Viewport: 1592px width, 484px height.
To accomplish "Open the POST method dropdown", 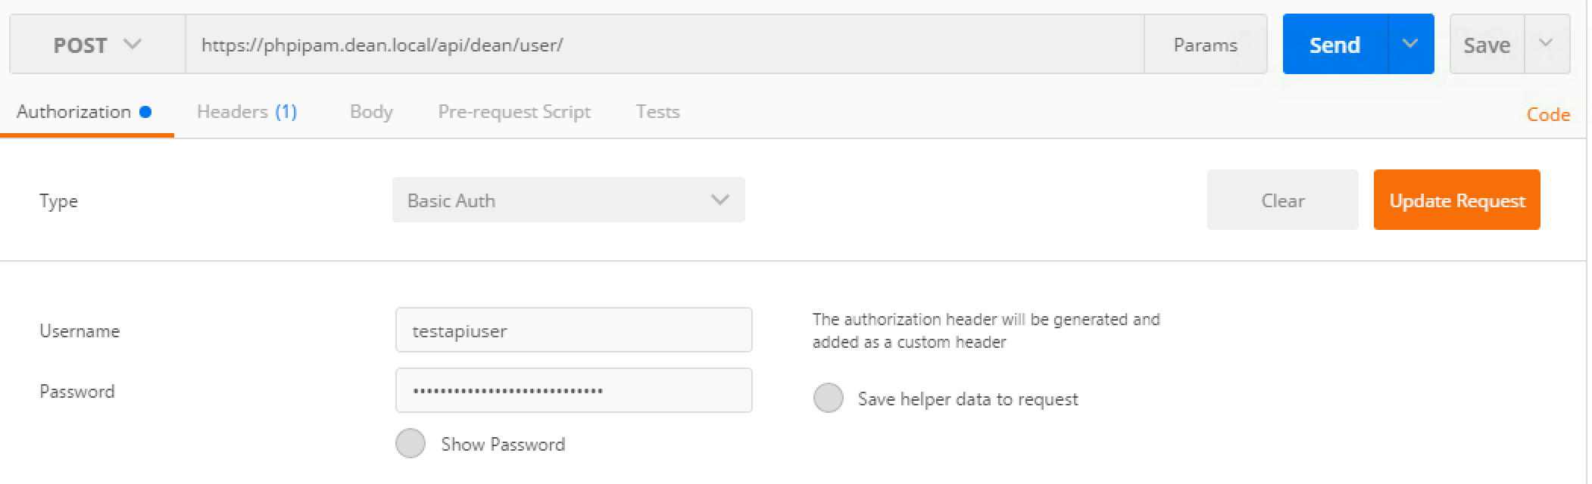I will tap(97, 45).
